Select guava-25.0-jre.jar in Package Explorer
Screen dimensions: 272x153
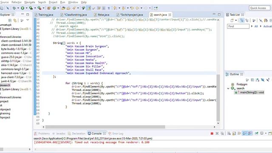[16, 57]
